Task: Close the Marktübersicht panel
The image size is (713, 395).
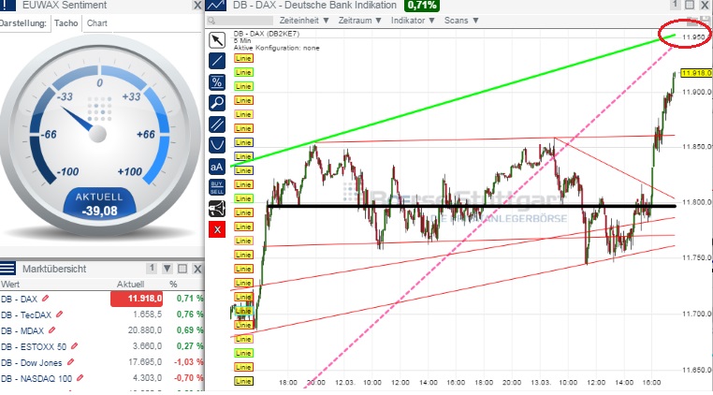Action: tap(197, 269)
